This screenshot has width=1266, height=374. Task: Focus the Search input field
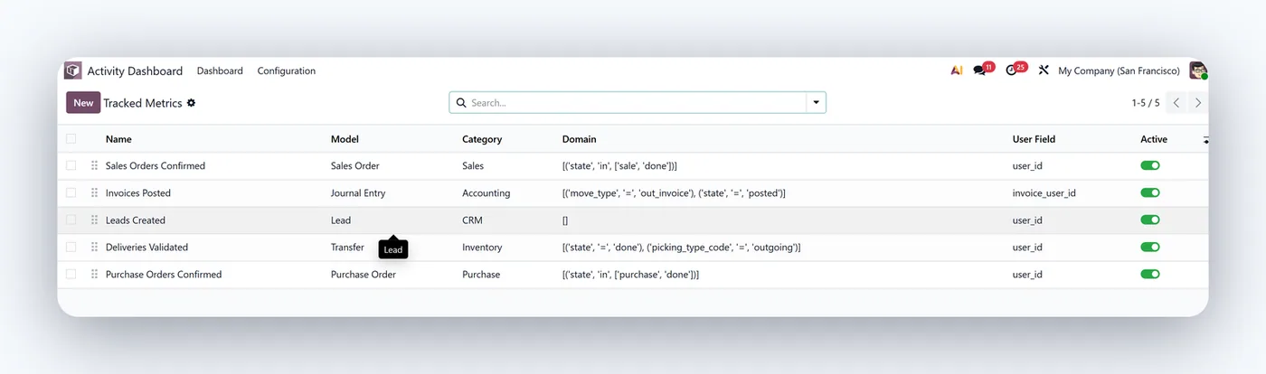637,103
